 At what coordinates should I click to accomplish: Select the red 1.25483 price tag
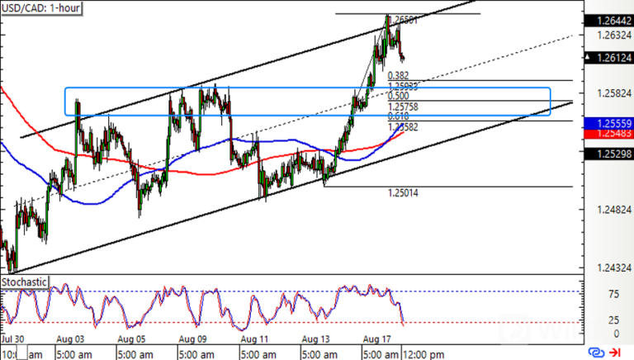tap(608, 133)
